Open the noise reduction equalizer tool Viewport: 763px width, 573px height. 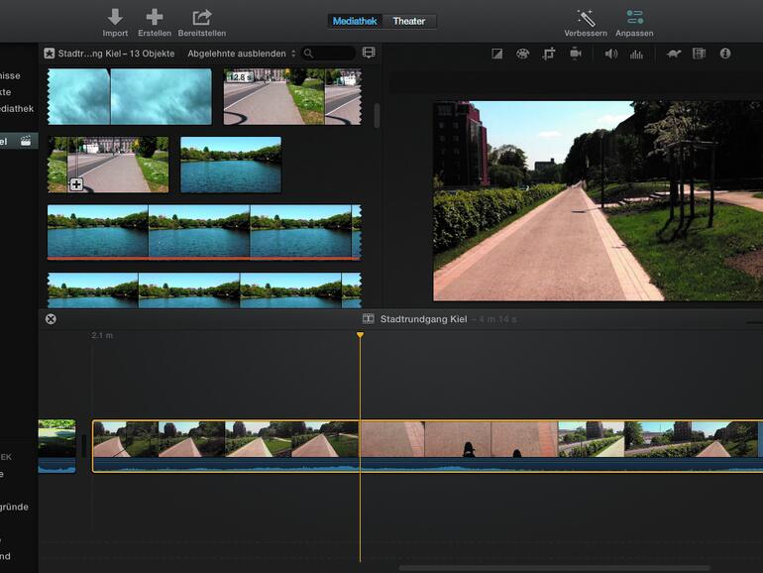coord(636,54)
